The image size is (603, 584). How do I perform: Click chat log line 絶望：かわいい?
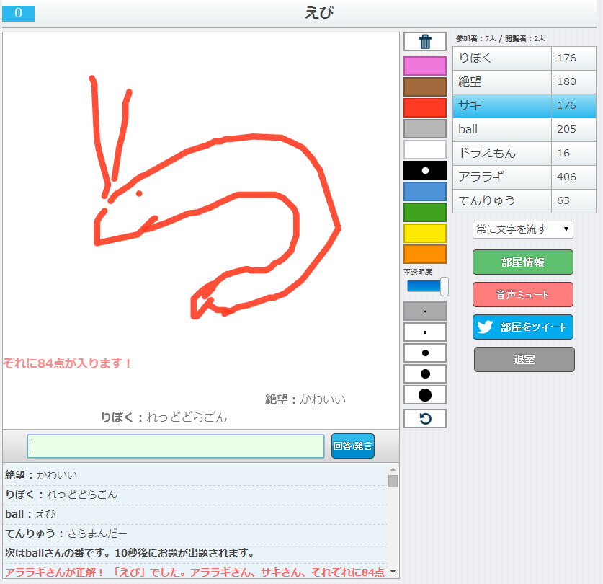click(x=41, y=475)
